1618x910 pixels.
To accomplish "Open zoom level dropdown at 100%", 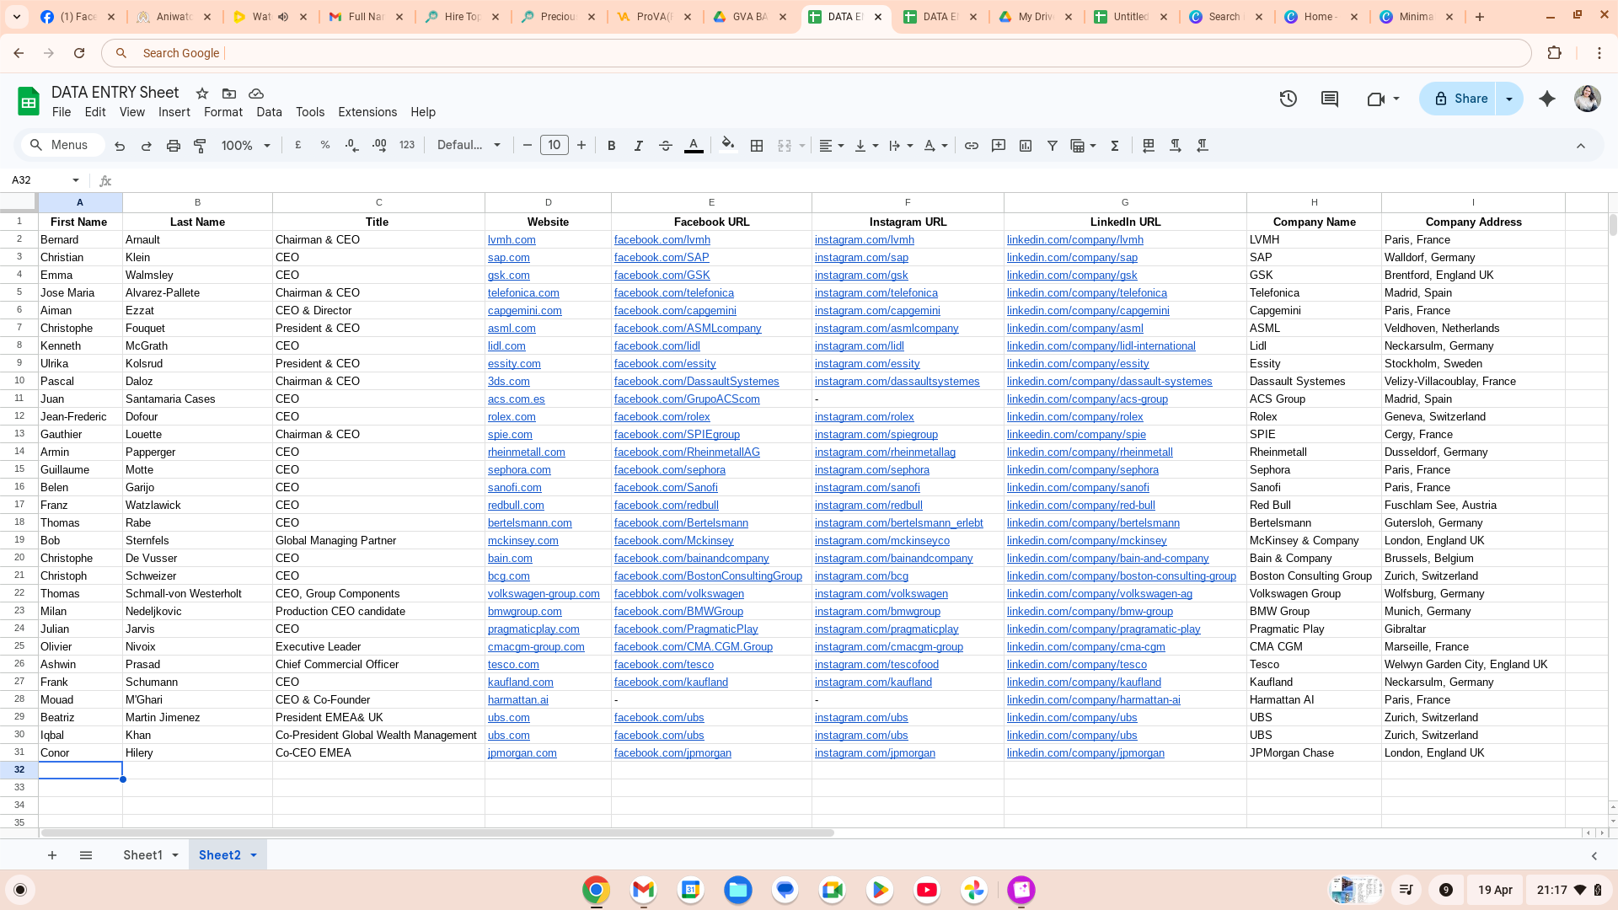I will (x=245, y=146).
